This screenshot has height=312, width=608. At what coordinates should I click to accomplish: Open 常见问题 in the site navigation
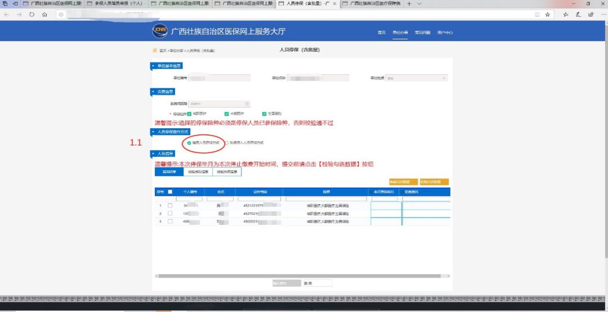[x=423, y=33]
